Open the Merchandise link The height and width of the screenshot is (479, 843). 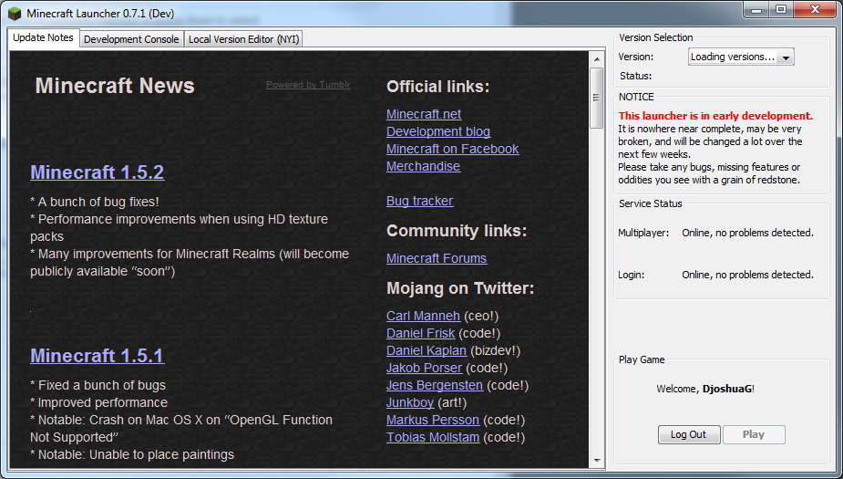[423, 166]
